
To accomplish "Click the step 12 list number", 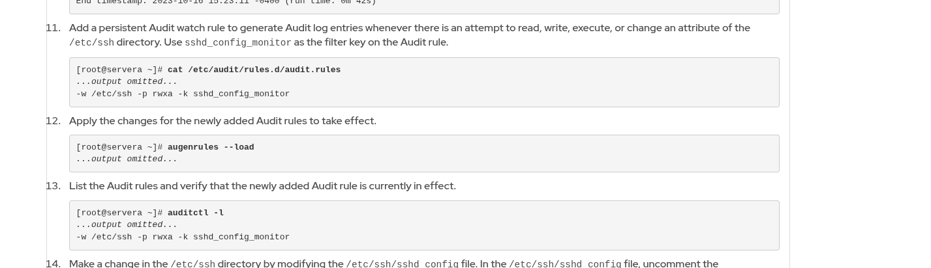I will [x=53, y=121].
